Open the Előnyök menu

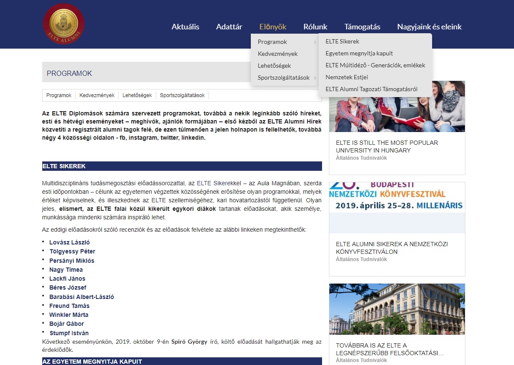[x=273, y=27]
